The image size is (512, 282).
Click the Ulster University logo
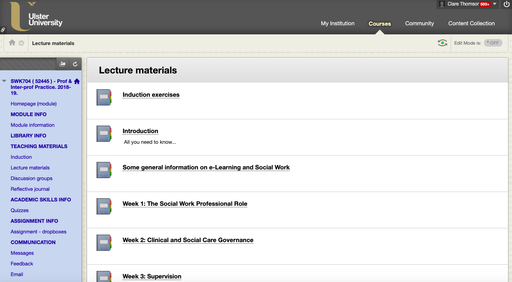pyautogui.click(x=36, y=17)
